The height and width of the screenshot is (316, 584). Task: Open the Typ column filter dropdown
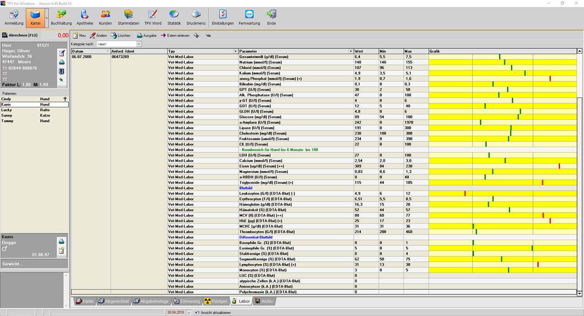pos(236,51)
